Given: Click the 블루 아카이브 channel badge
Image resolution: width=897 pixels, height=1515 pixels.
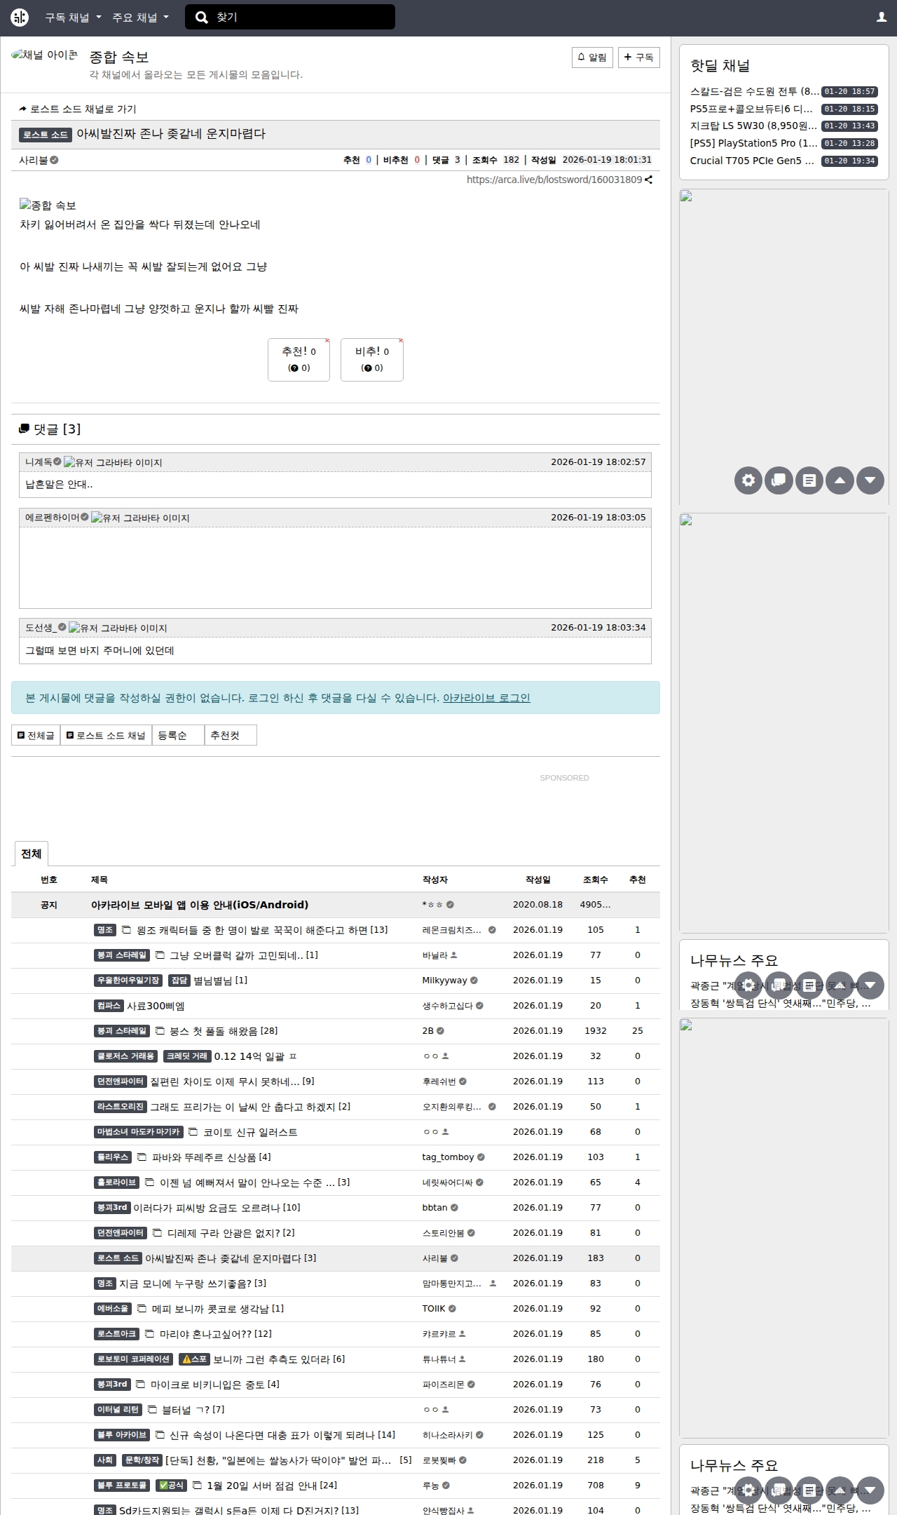Looking at the screenshot, I should pos(122,1435).
